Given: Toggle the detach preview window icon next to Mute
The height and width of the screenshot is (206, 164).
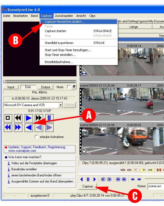Looking at the screenshot, I should pyautogui.click(x=74, y=87).
